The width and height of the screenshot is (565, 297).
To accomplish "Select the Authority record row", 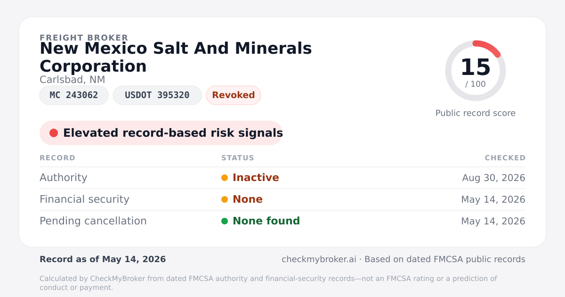I will coord(282,178).
